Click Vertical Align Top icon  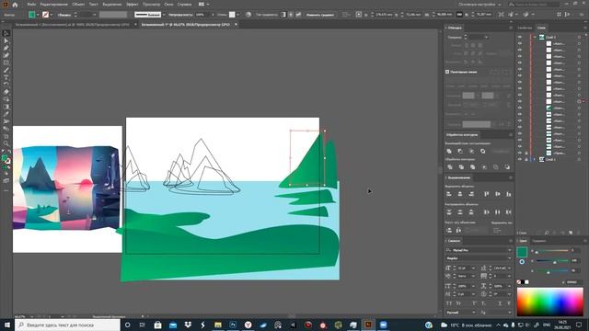click(487, 194)
